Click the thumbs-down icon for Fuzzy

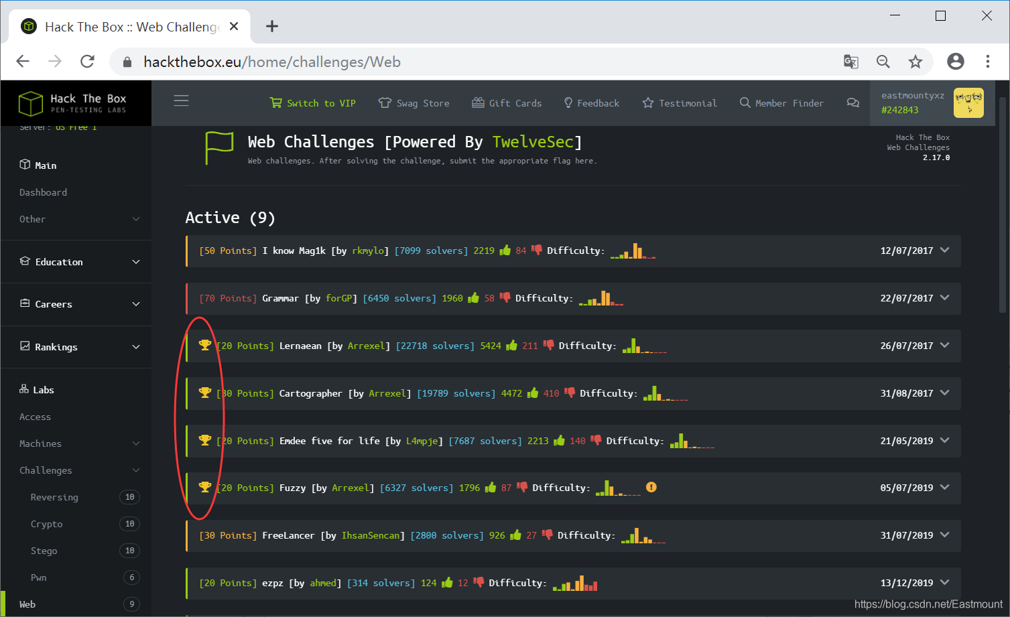(x=522, y=487)
